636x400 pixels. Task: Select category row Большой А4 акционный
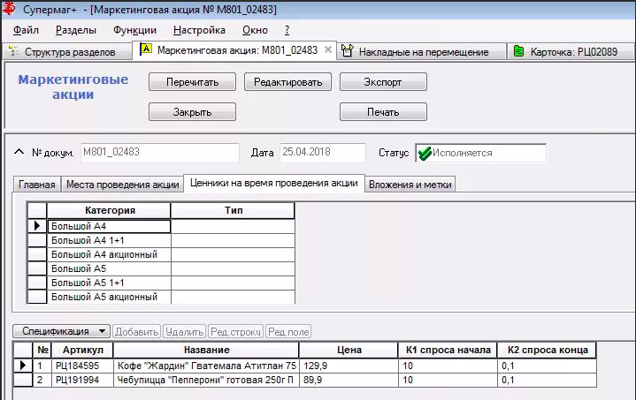click(x=109, y=254)
